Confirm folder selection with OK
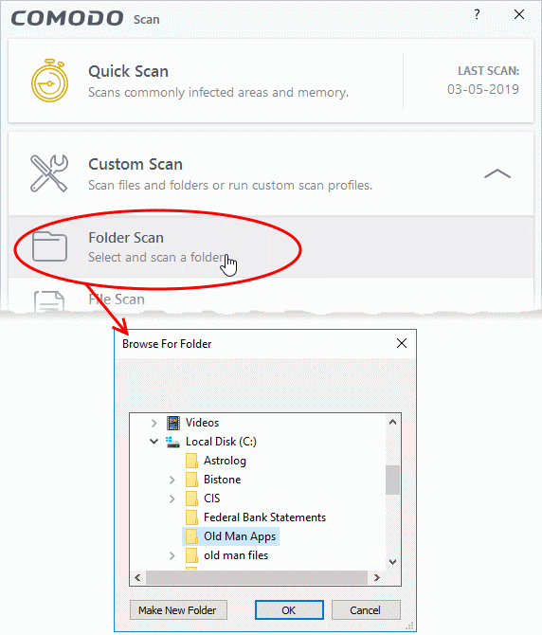 click(289, 610)
